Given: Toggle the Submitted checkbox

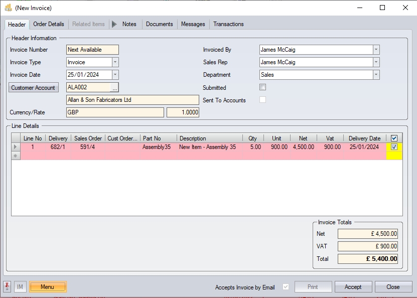Looking at the screenshot, I should (x=262, y=87).
